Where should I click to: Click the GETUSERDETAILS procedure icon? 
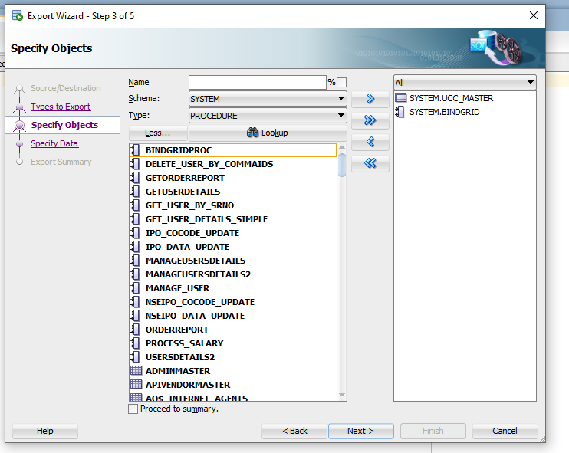136,192
